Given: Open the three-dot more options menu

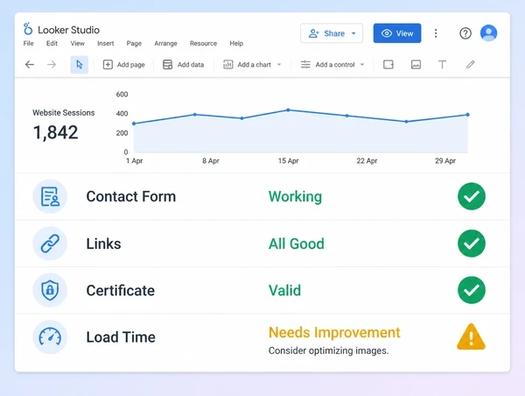Looking at the screenshot, I should coord(436,33).
